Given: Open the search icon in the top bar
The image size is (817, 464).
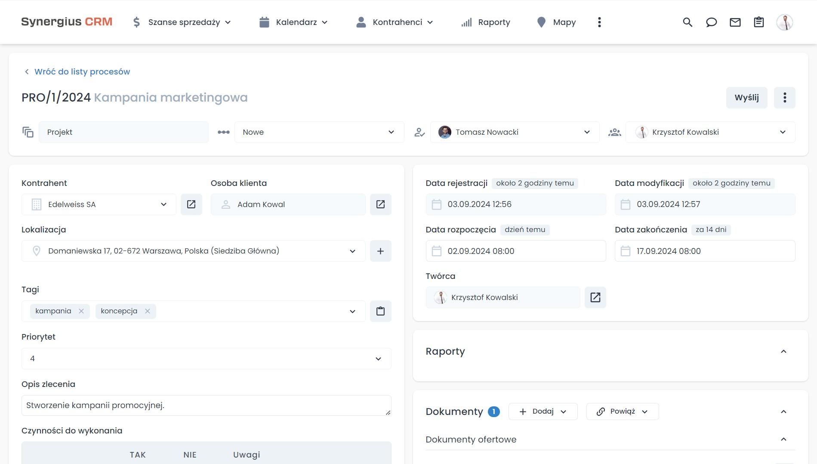Looking at the screenshot, I should point(687,22).
